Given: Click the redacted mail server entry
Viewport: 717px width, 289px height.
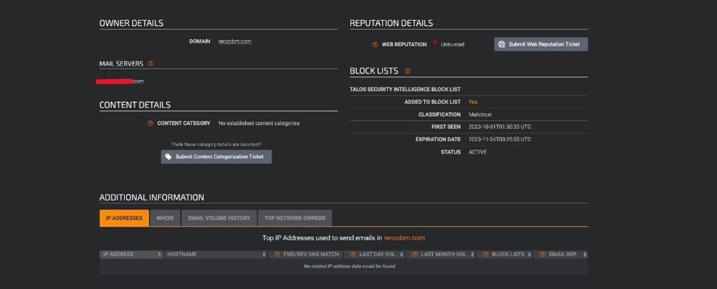Looking at the screenshot, I should (120, 81).
